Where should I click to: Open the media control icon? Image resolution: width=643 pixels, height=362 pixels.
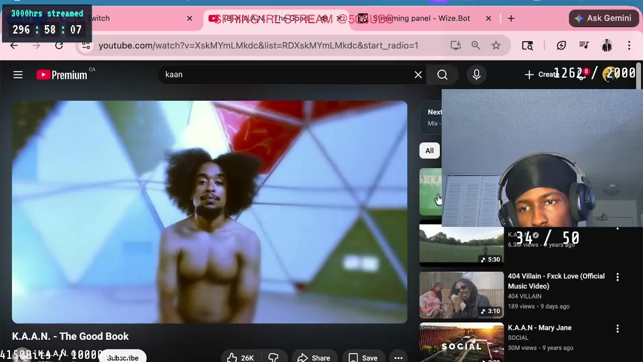click(584, 45)
